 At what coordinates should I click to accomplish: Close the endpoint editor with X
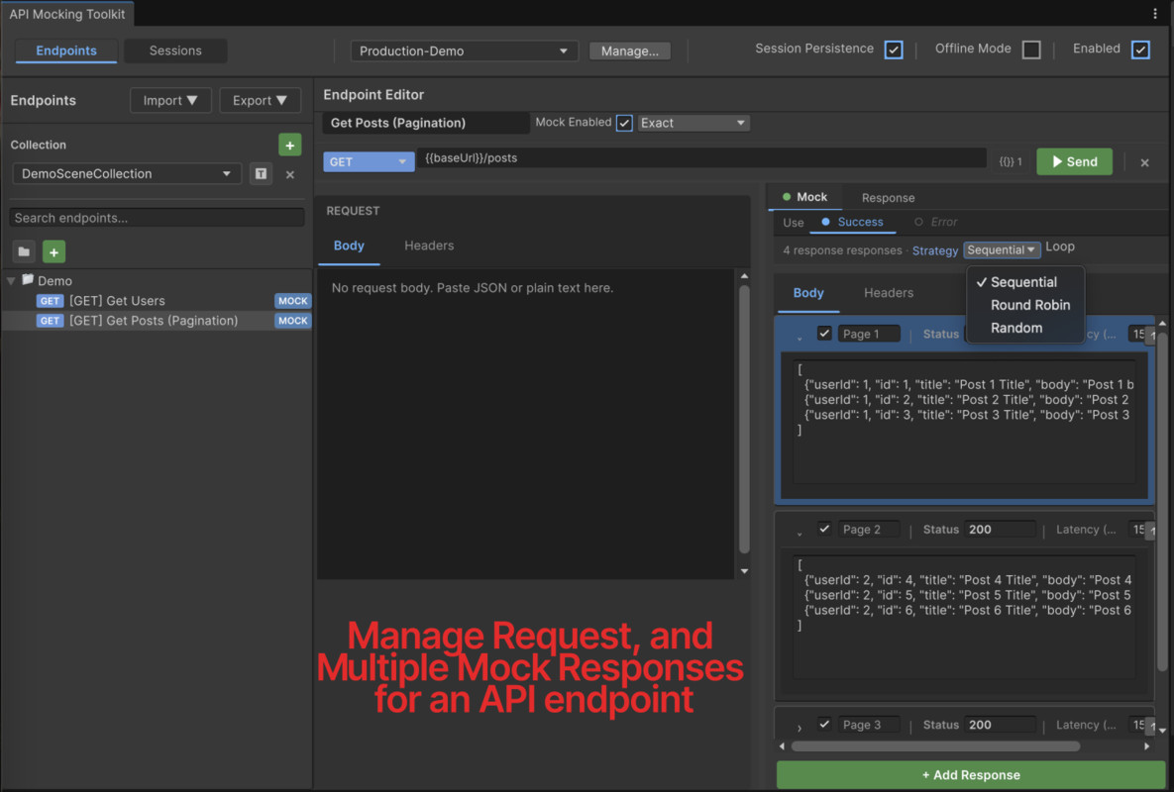click(x=1144, y=162)
